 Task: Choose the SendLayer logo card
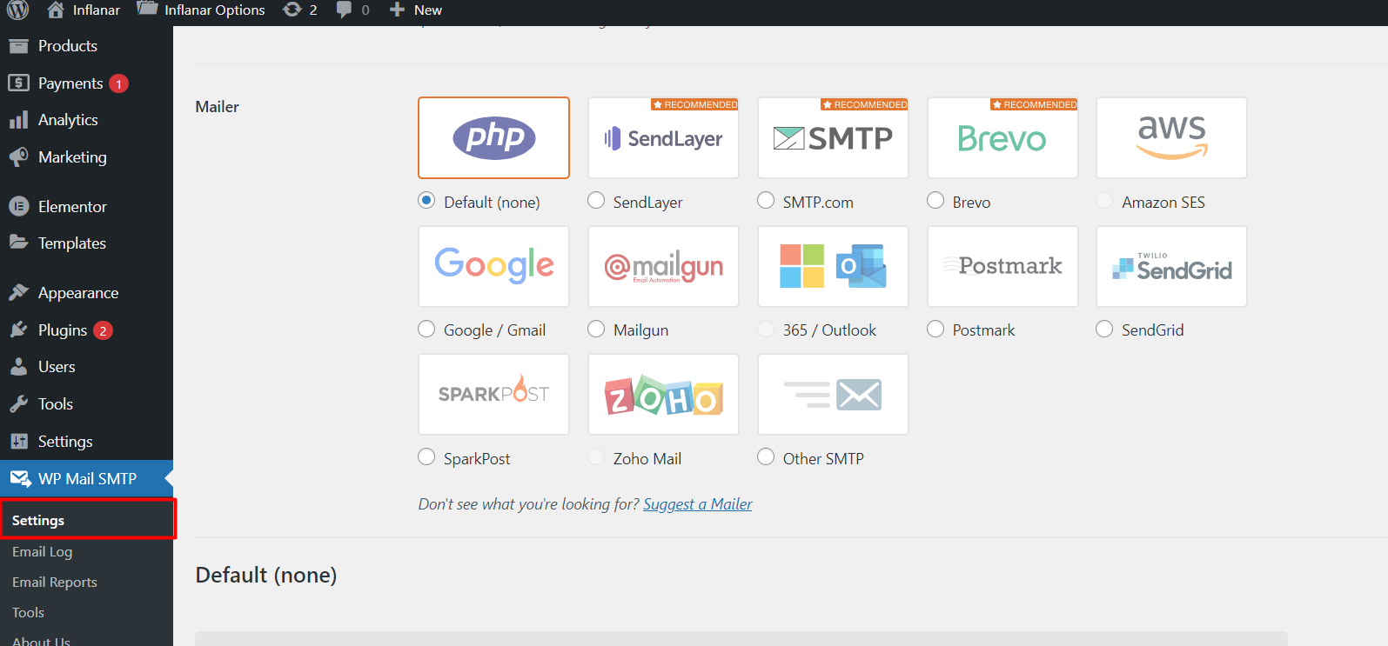coord(663,137)
